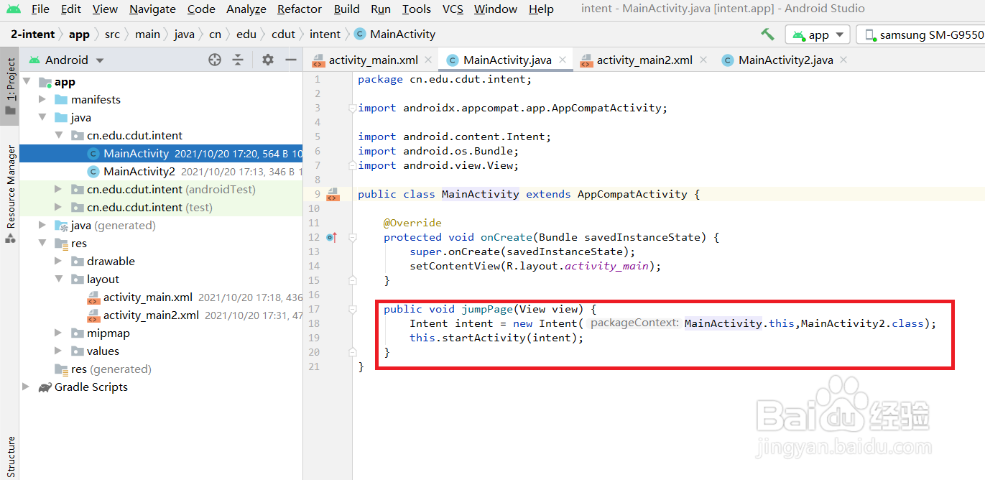Collapse the java folder node
This screenshot has width=985, height=480.
click(42, 117)
